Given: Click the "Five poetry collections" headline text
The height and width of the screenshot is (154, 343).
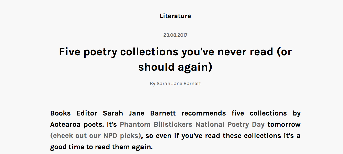Looking at the screenshot, I should point(119,52).
